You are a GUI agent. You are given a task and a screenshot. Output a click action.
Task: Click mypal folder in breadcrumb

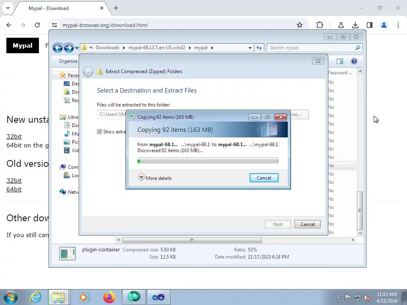click(201, 48)
